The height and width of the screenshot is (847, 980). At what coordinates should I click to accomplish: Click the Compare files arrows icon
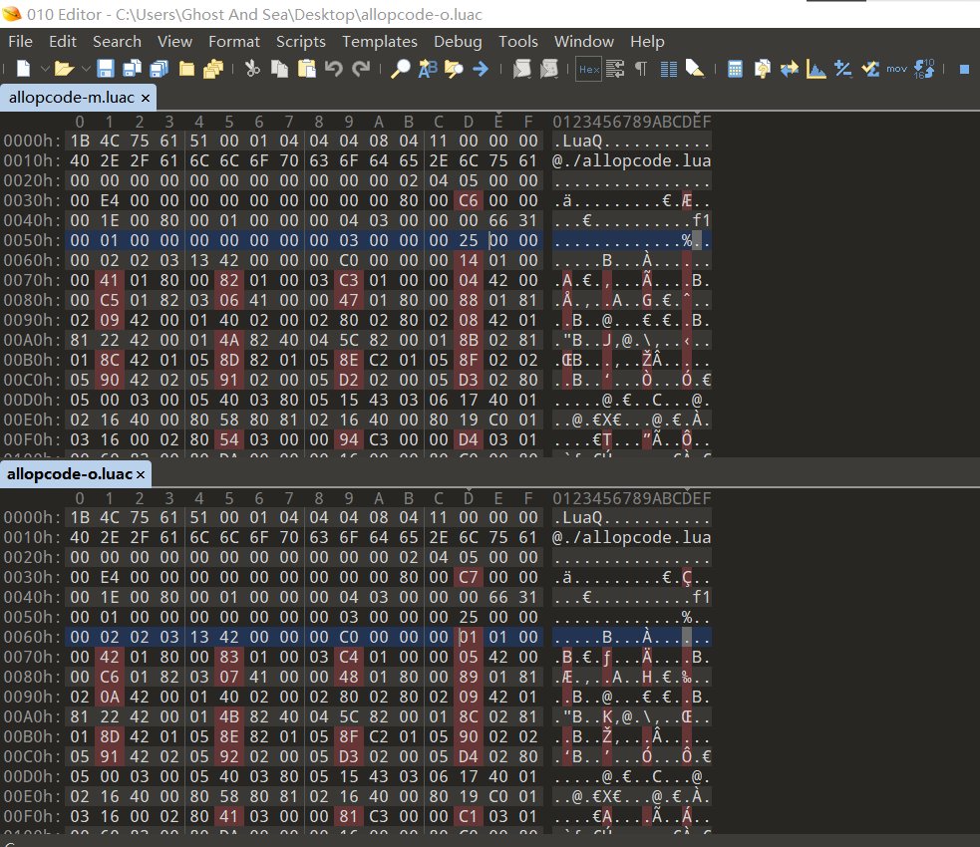click(x=790, y=69)
